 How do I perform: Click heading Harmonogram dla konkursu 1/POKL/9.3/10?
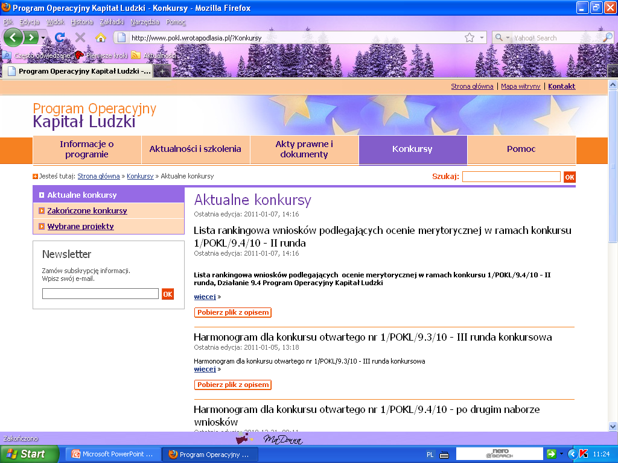point(372,337)
